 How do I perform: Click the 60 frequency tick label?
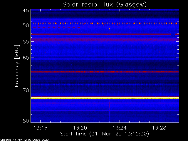(26, 58)
